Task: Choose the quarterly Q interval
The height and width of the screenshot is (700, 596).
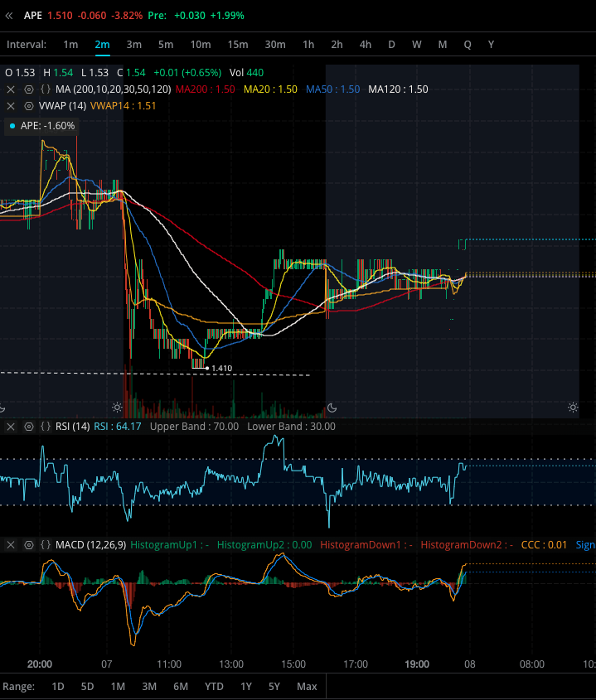Action: [x=468, y=45]
